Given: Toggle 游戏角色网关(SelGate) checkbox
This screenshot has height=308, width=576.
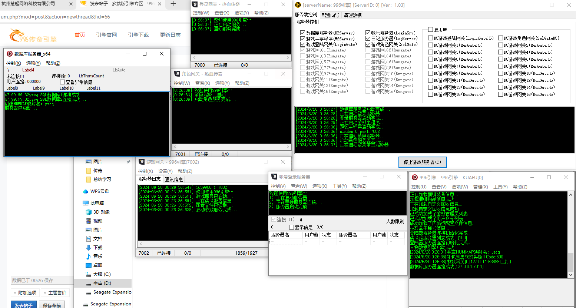Looking at the screenshot, I should click(x=368, y=44).
